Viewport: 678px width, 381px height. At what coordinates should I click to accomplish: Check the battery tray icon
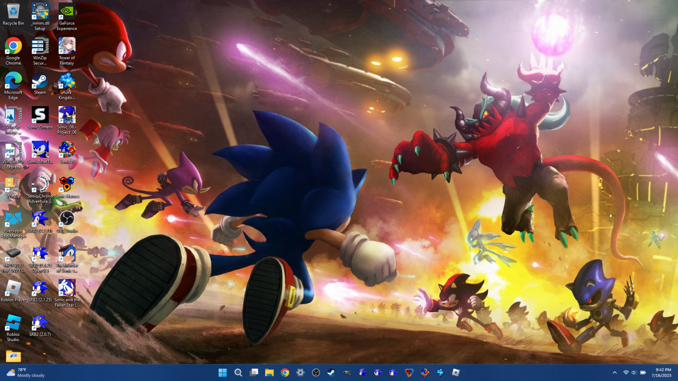pos(643,373)
